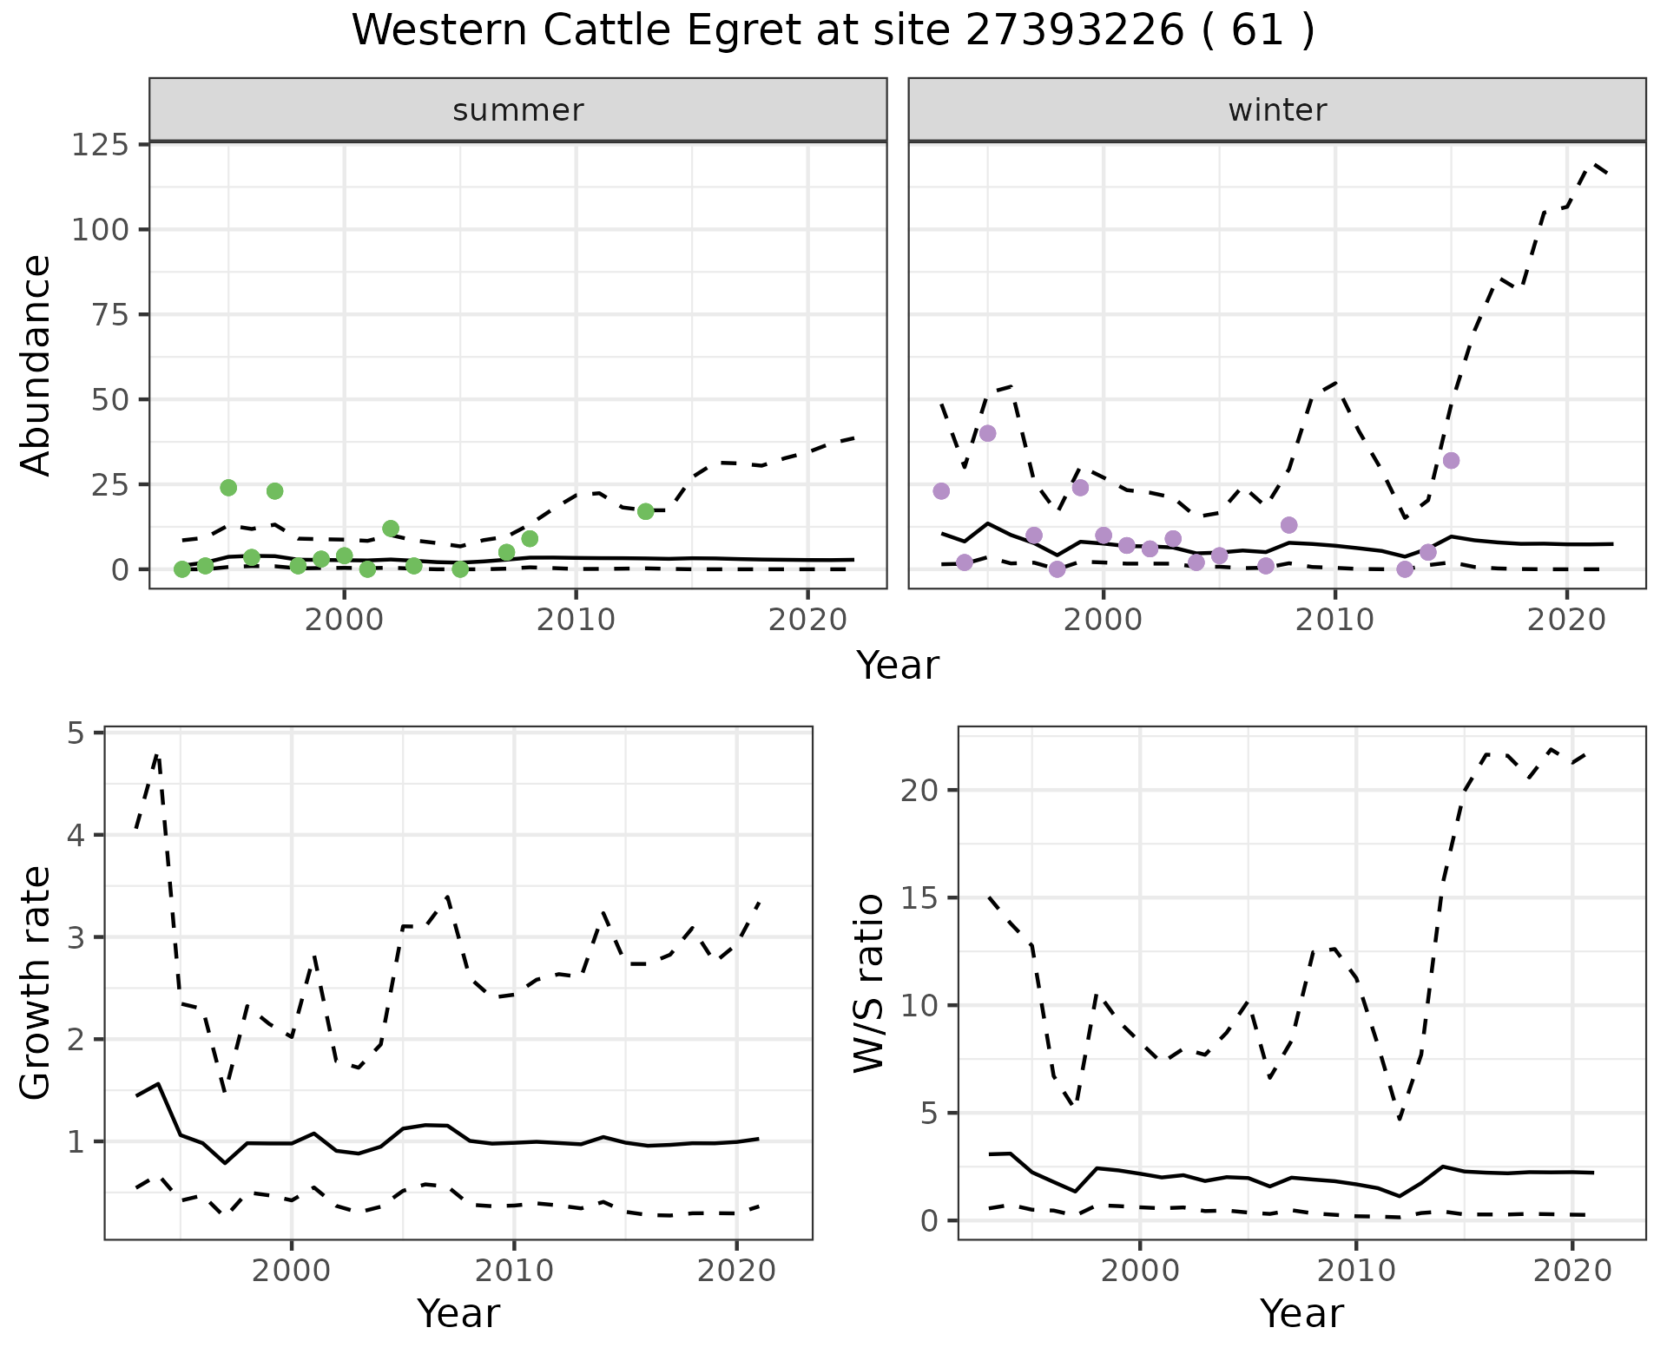The image size is (1667, 1354).
Task: Click the summer facet header strip
Action: tap(517, 110)
